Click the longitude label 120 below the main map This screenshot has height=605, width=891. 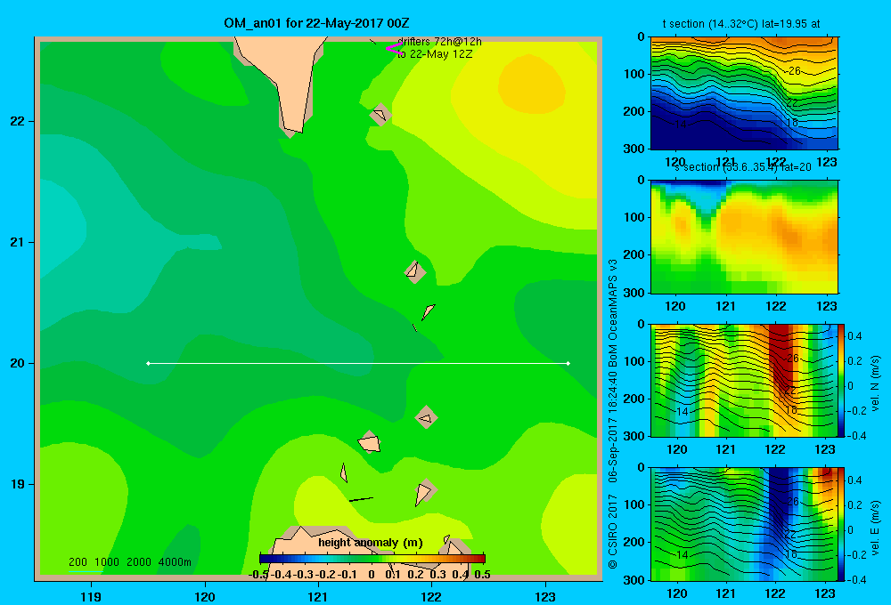(205, 596)
